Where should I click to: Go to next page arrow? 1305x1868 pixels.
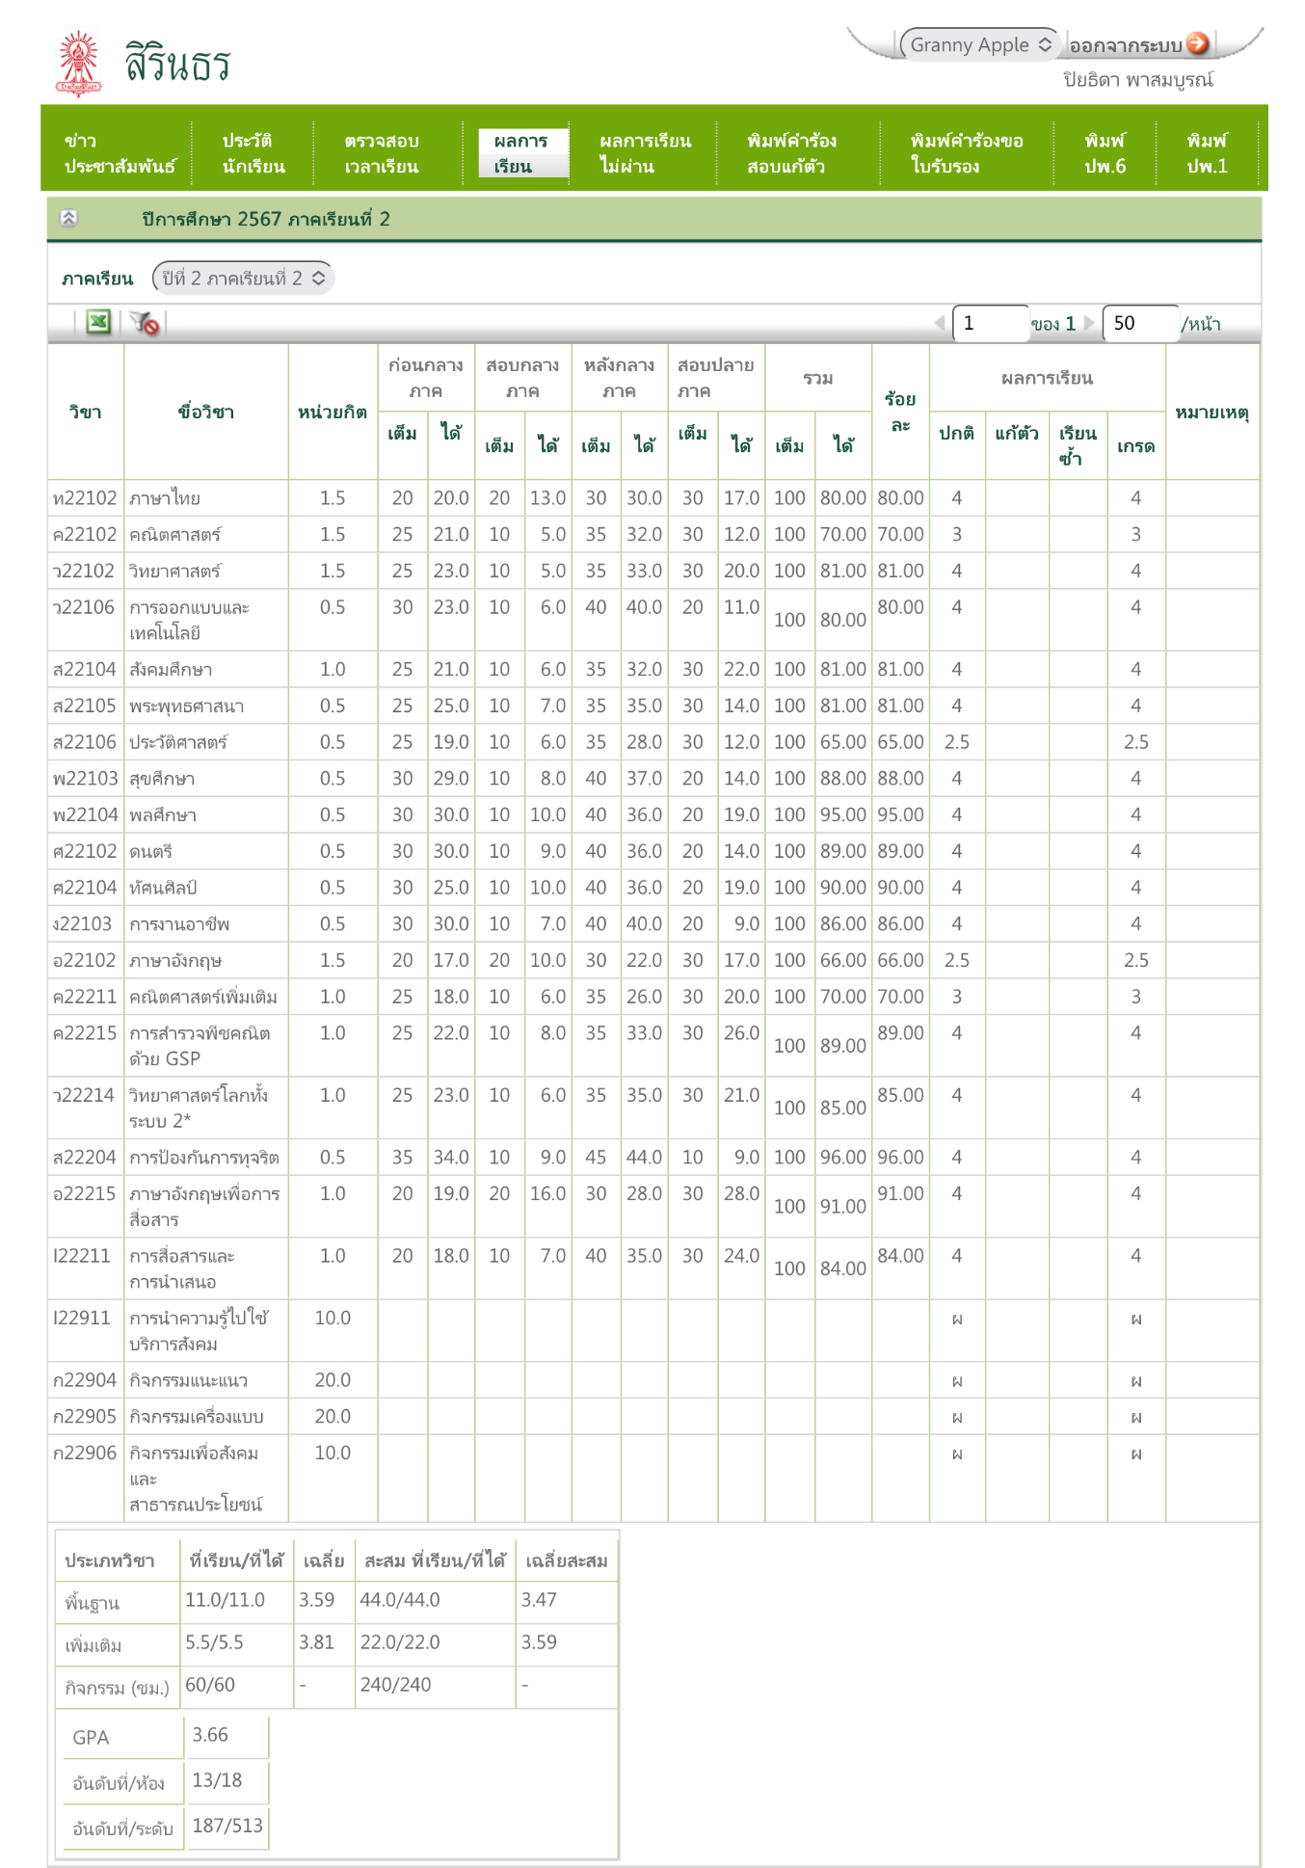pyautogui.click(x=1089, y=323)
